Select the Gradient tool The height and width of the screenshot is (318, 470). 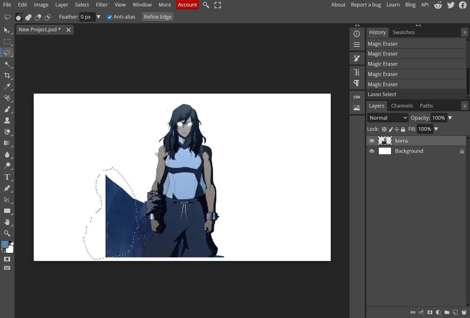[7, 143]
